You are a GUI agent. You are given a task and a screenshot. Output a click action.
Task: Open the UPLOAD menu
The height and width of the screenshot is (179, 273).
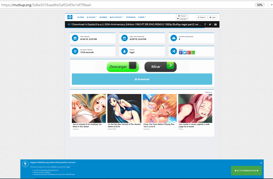pos(92,17)
